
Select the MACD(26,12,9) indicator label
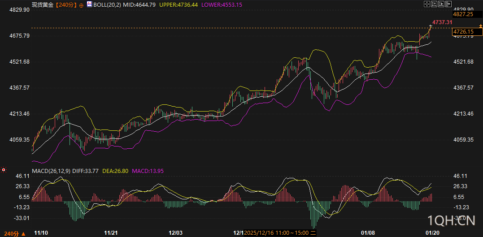point(51,170)
